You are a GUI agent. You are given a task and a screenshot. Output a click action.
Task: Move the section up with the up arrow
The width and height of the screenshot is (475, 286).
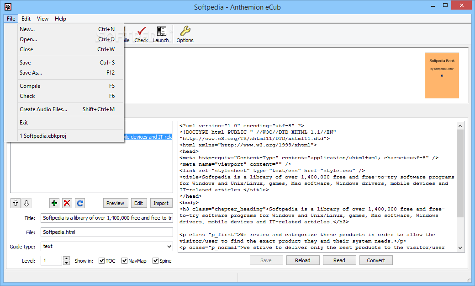16,203
